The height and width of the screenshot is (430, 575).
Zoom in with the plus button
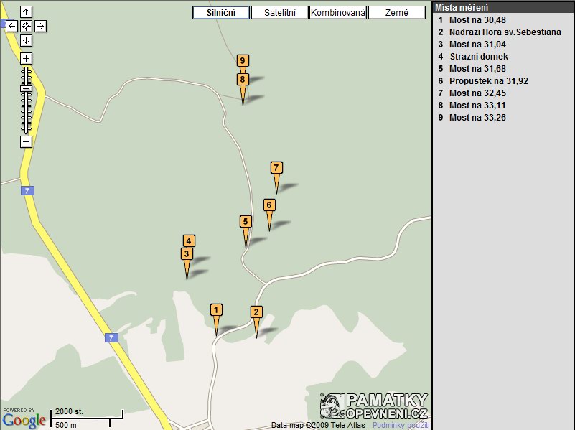(x=26, y=58)
